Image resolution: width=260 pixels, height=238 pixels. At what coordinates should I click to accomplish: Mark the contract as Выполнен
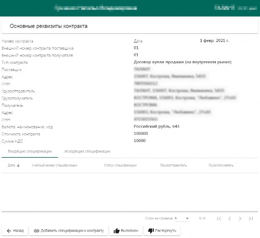126,231
